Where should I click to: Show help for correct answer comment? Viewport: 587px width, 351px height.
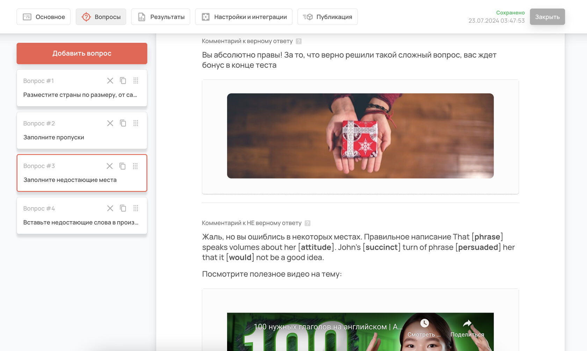[299, 41]
